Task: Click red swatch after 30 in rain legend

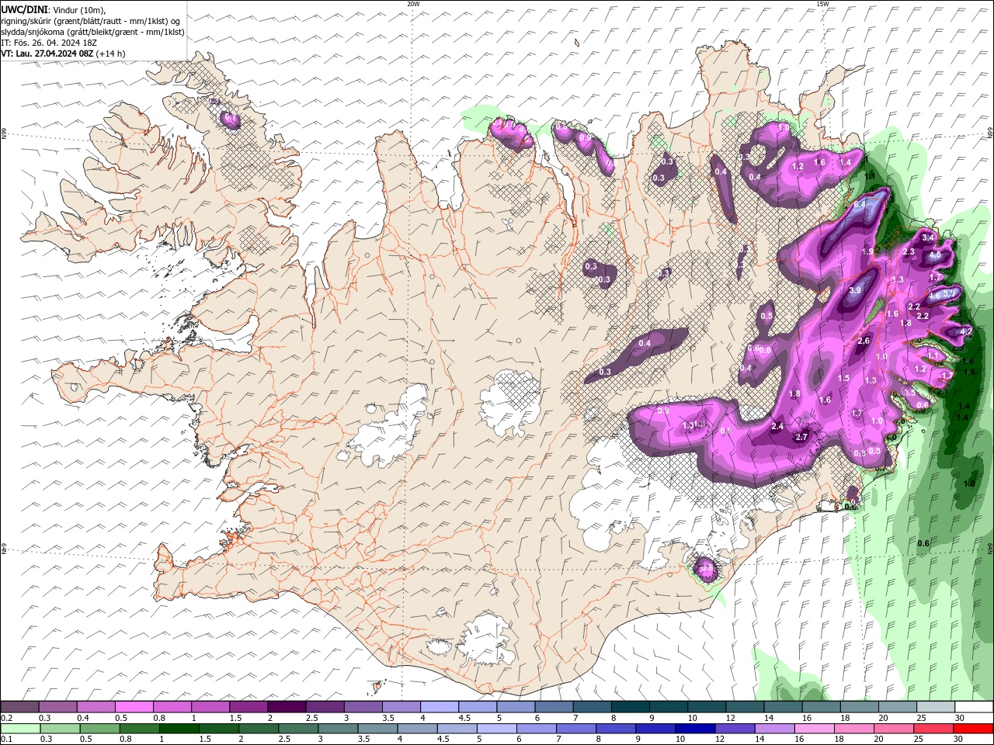Action: tap(974, 729)
